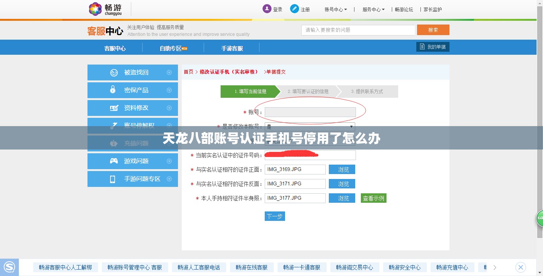Click the 被盗找回 shield icon
This screenshot has width=543, height=276.
[x=114, y=72]
